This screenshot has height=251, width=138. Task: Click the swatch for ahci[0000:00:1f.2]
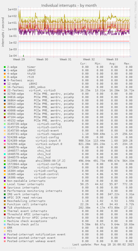coord(5,161)
